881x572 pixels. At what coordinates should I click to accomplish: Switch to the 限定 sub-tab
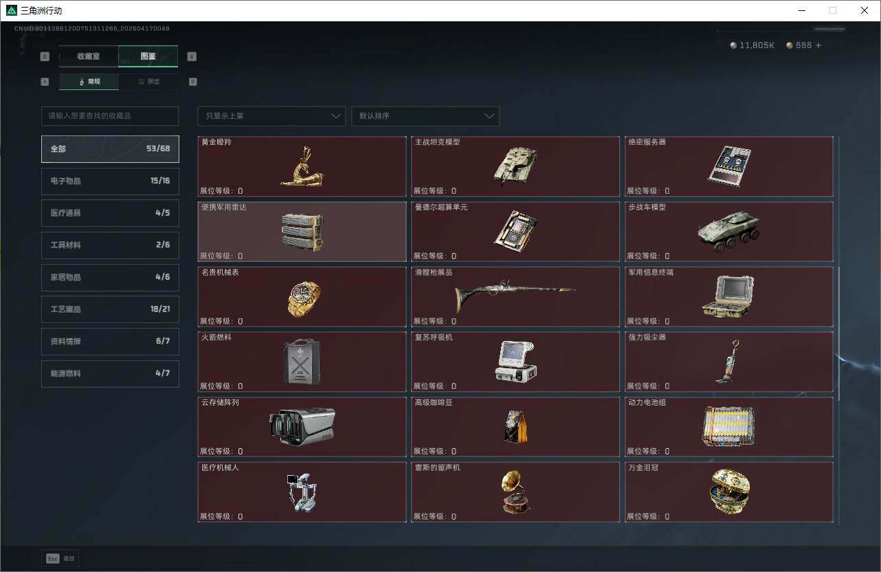148,82
